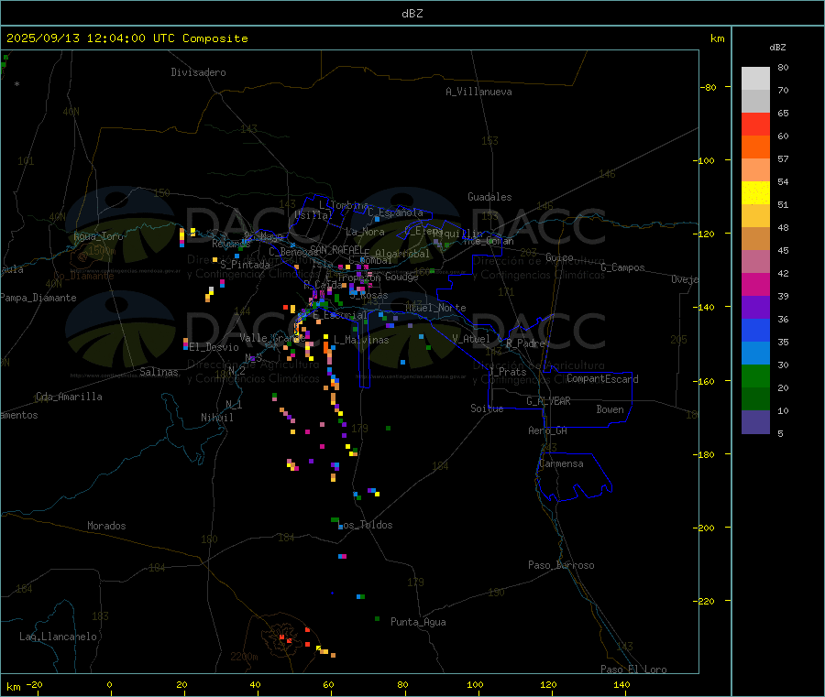Click the '-80' tick on vertical km axis
This screenshot has width=825, height=697.
click(709, 87)
